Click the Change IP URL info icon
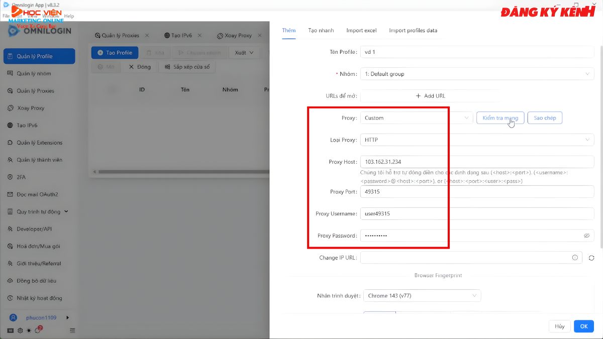 (x=575, y=258)
